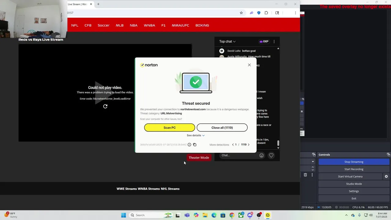Screen dimensions: 391x220
Task: Go to the previous Norton detection
Action: click(x=233, y=145)
